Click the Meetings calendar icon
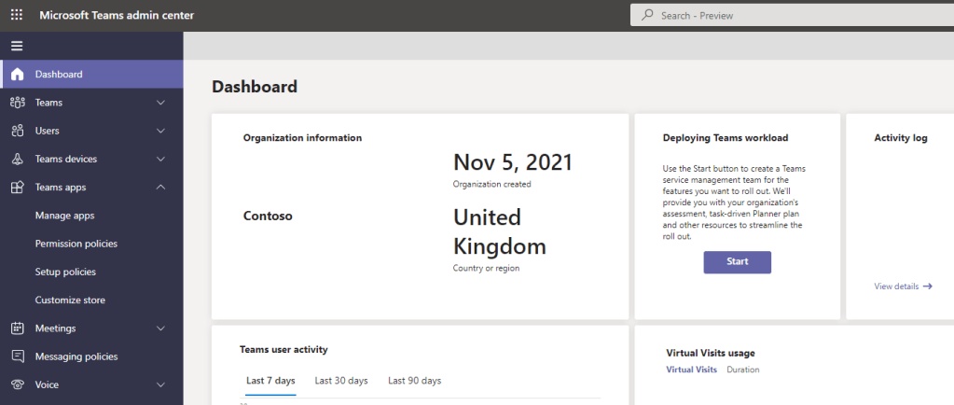Image resolution: width=954 pixels, height=405 pixels. [17, 328]
